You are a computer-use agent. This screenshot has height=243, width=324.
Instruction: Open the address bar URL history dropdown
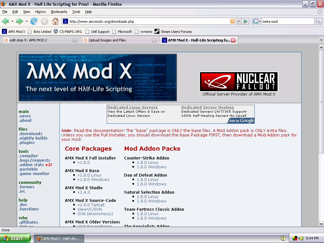(x=239, y=21)
